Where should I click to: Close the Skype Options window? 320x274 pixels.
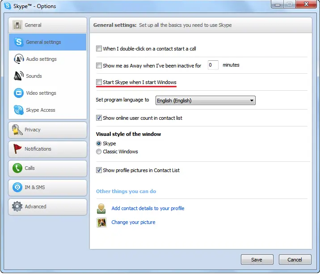coord(306,4)
